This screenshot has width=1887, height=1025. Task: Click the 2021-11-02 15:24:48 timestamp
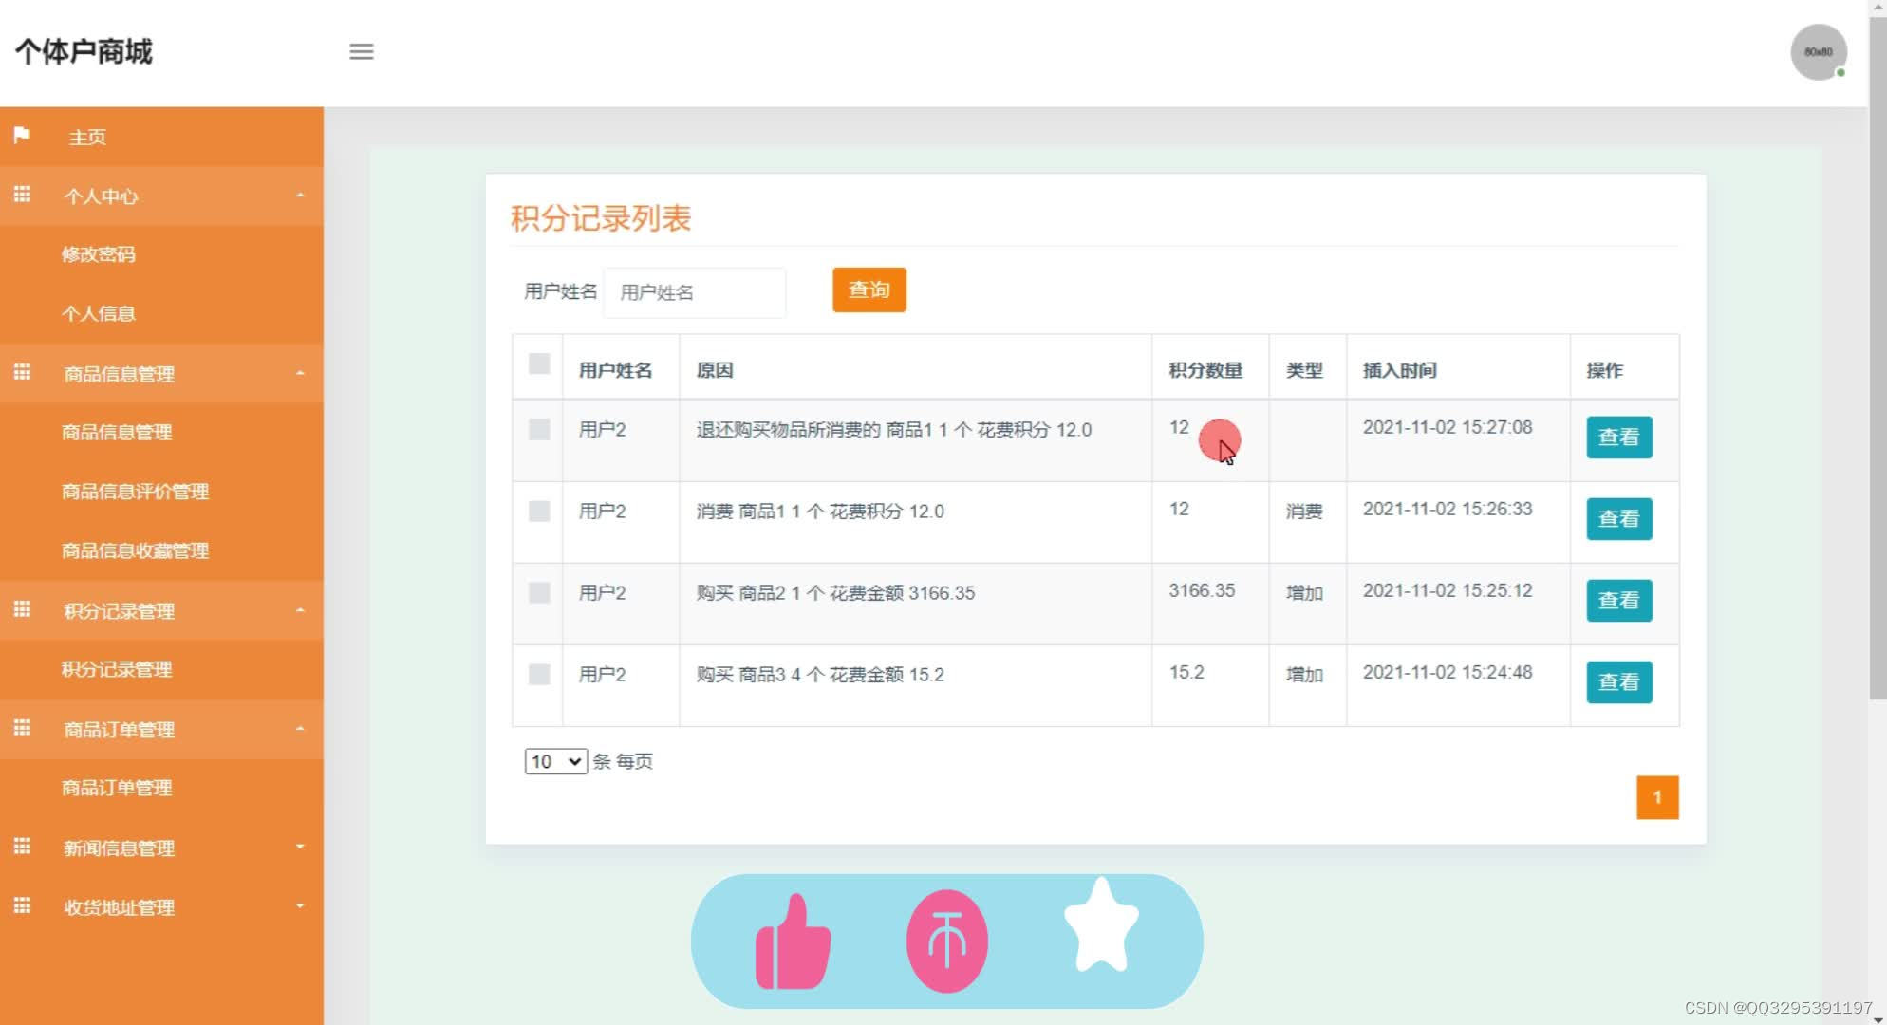point(1448,672)
